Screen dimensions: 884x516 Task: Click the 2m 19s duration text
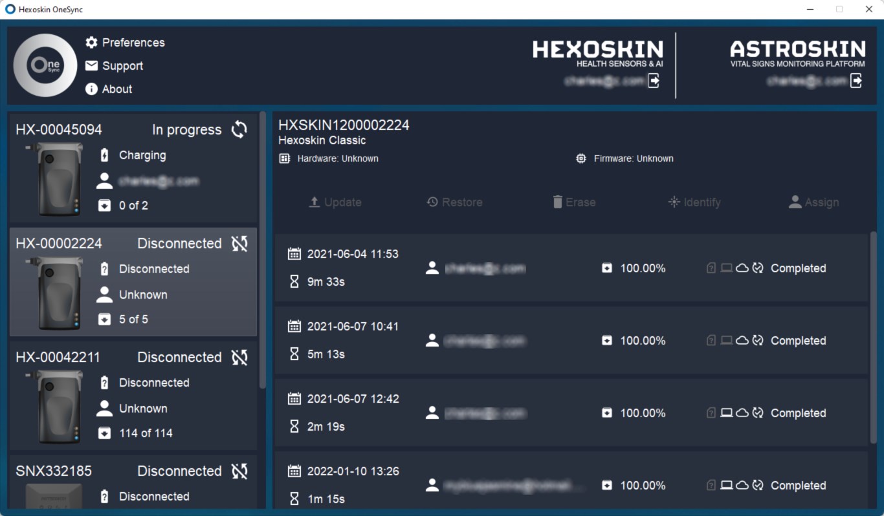pyautogui.click(x=326, y=427)
